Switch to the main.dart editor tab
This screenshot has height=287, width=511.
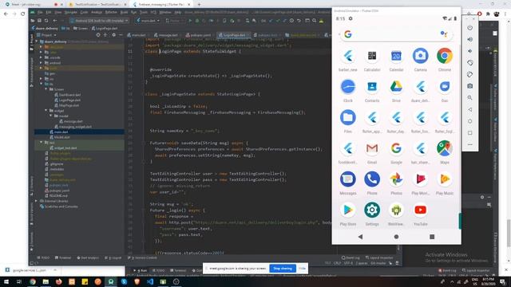pos(138,35)
